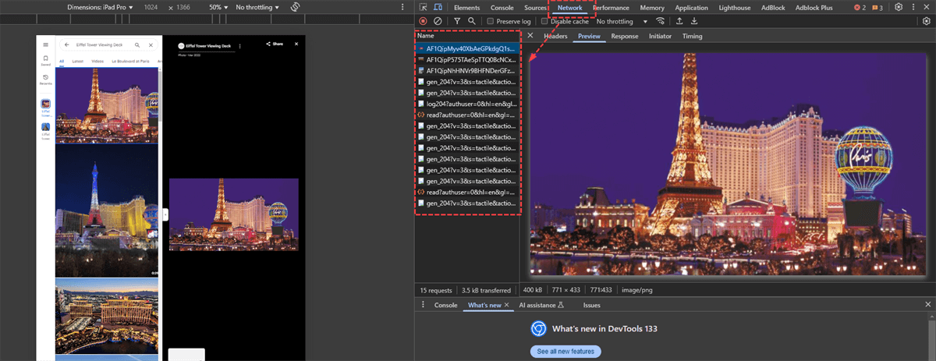Enable the Preserve log checkbox
The height and width of the screenshot is (361, 936).
490,21
